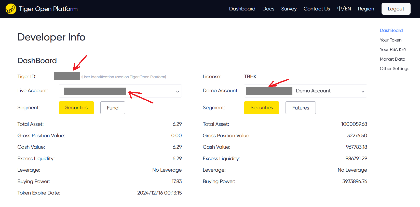This screenshot has width=420, height=207.
Task: Click the Live Account dropdown chevron
Action: pos(178,91)
